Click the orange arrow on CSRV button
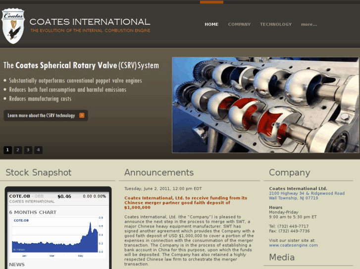 [82, 115]
